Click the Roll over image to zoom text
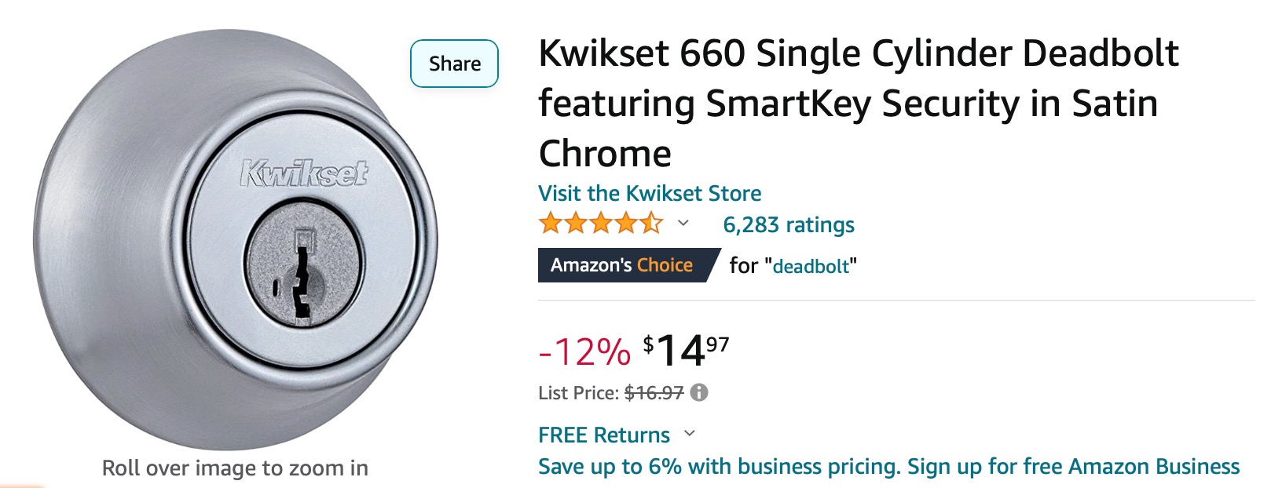This screenshot has width=1271, height=488. pyautogui.click(x=235, y=468)
